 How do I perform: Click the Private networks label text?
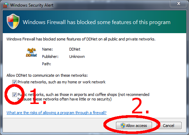[61, 82]
